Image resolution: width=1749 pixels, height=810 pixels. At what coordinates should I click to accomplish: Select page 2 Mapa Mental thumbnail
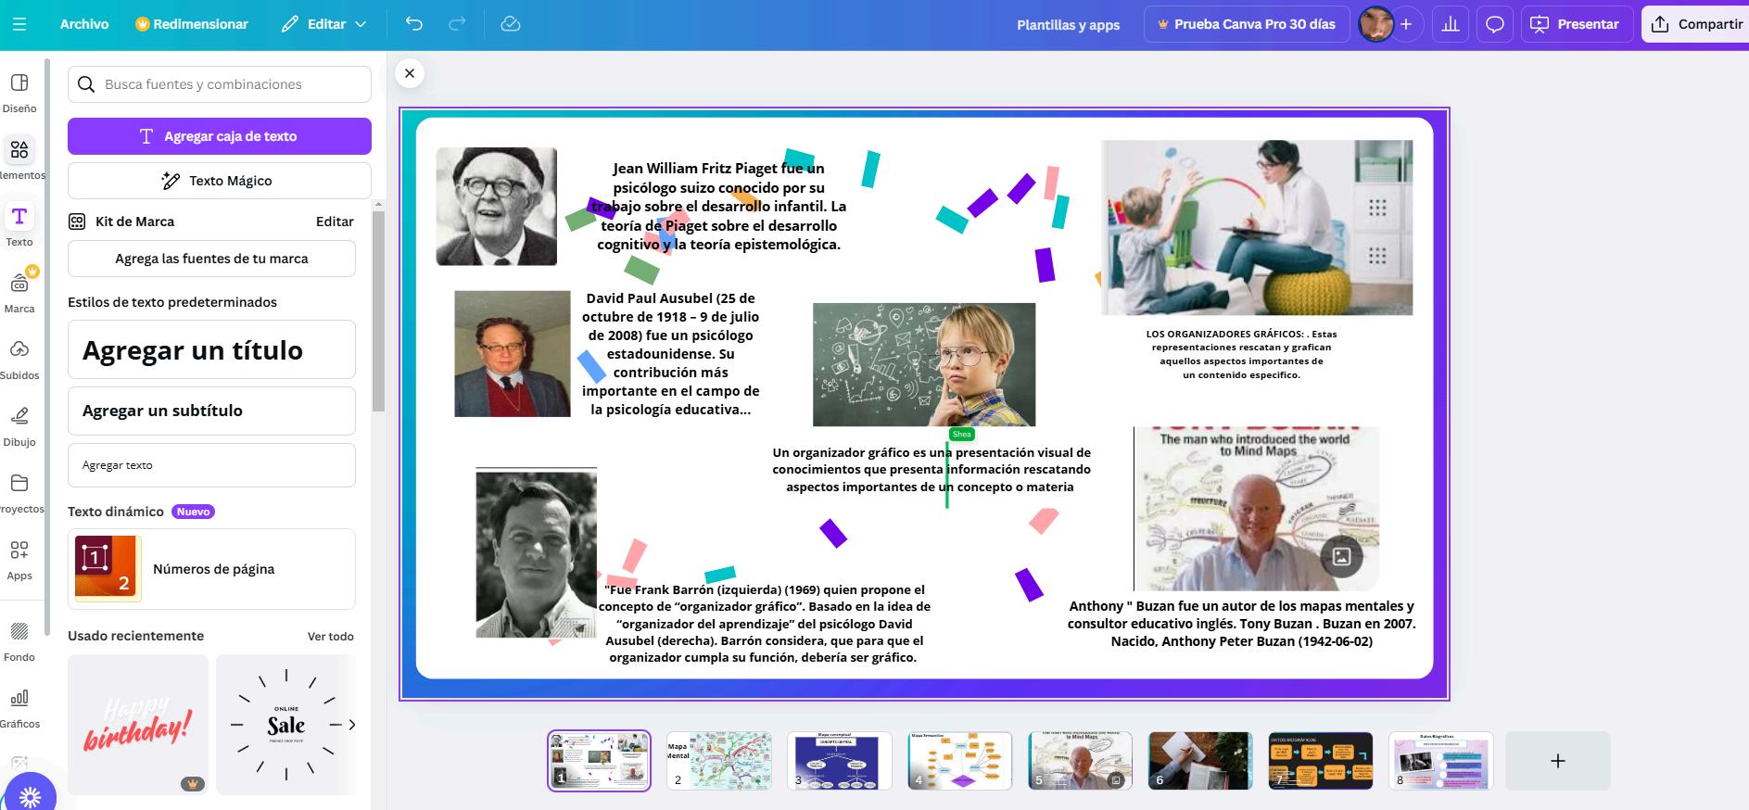719,761
